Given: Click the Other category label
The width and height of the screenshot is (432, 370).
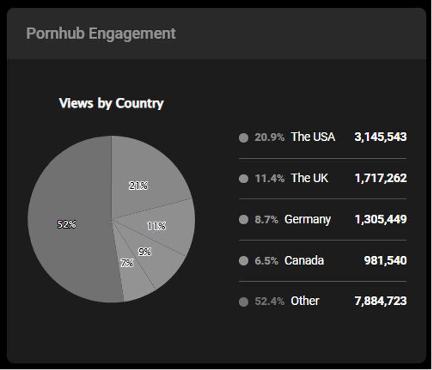Looking at the screenshot, I should [x=305, y=301].
